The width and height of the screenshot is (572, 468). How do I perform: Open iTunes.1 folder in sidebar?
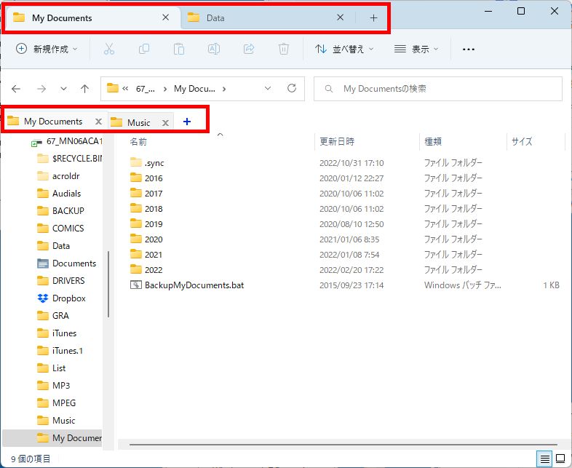[x=60, y=351]
